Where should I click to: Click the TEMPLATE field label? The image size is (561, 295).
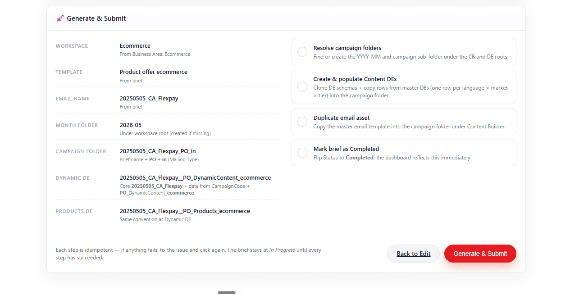pyautogui.click(x=69, y=72)
